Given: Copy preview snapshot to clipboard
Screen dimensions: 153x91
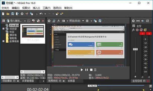Looking at the screenshot, I should [95, 21].
